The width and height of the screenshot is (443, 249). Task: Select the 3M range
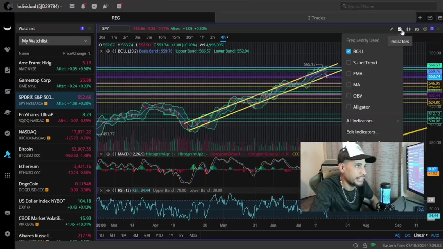pyautogui.click(x=135, y=236)
